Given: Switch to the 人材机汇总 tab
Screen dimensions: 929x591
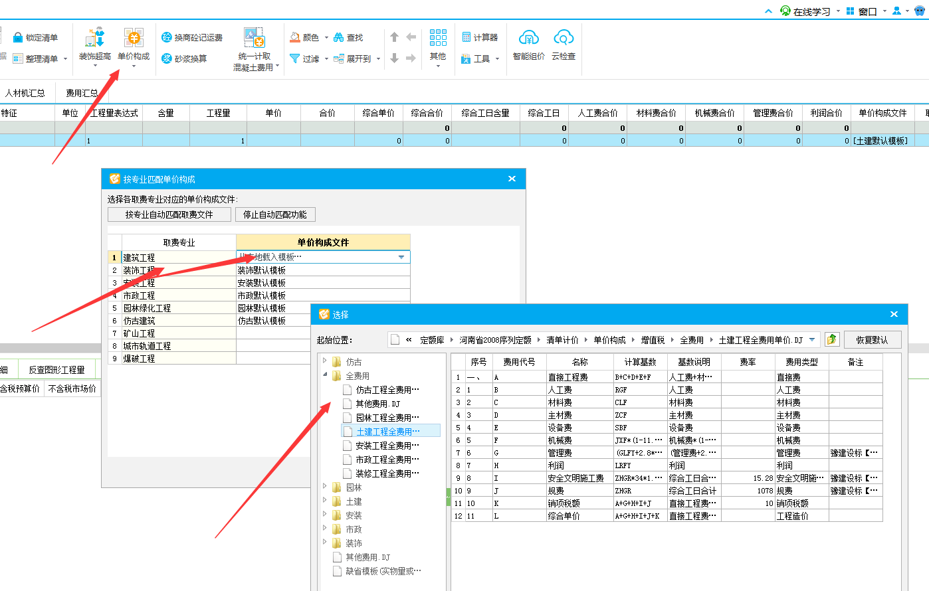Looking at the screenshot, I should 25,93.
